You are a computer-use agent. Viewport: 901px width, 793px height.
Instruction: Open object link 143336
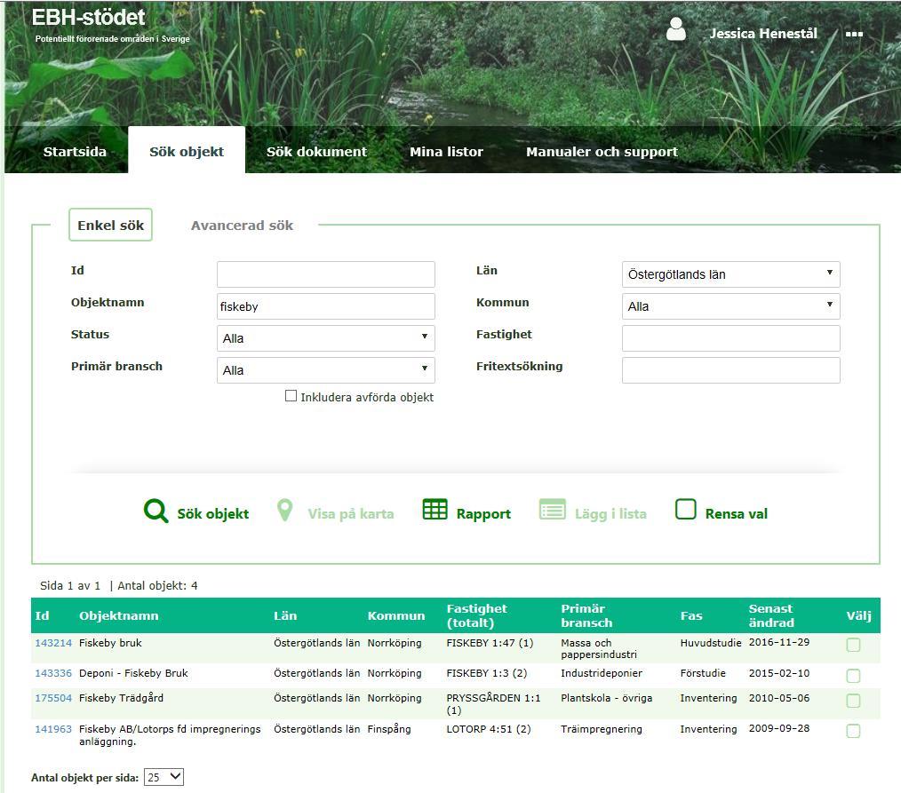53,673
